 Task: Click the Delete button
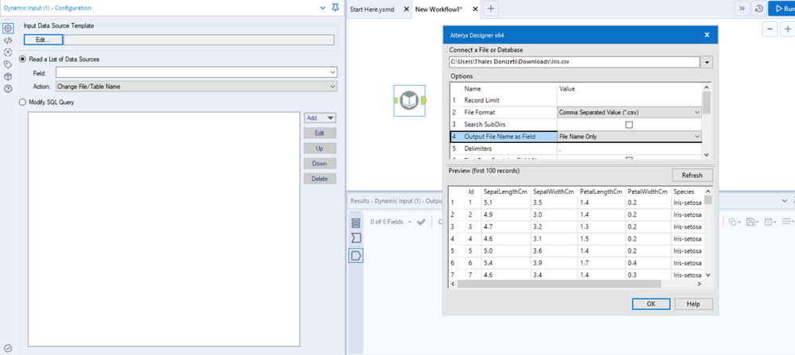[320, 179]
